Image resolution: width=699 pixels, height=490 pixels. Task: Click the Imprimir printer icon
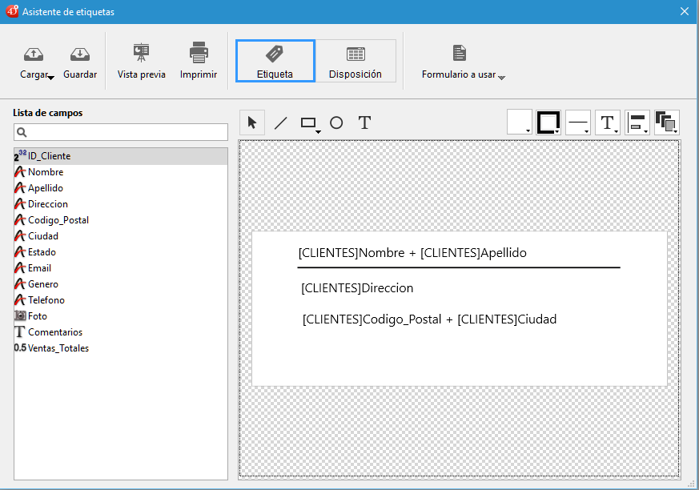[x=199, y=54]
